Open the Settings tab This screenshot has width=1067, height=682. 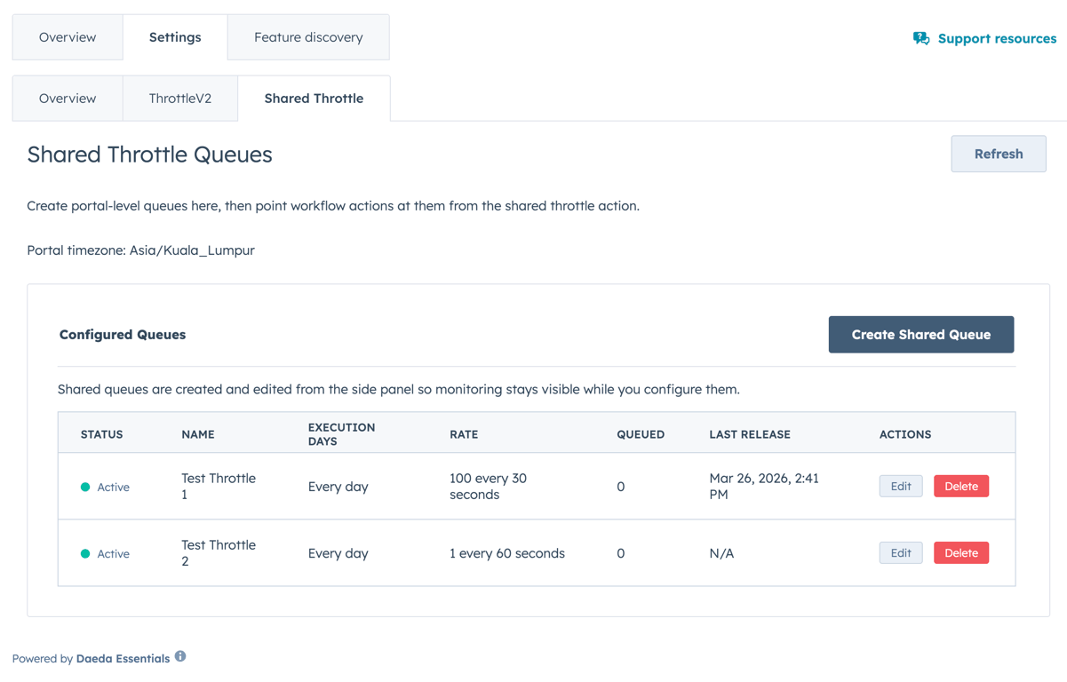coord(174,36)
